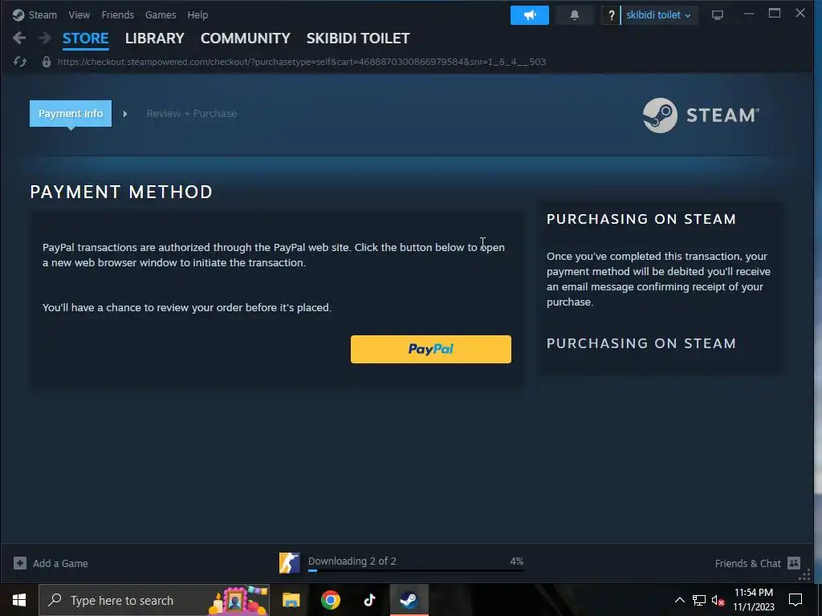The height and width of the screenshot is (616, 822).
Task: Open the Friends menu
Action: (x=117, y=14)
